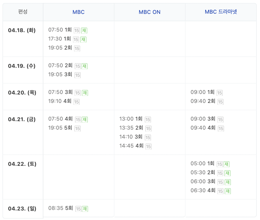Click the 05:30 2회 rerun entry
Image resolution: width=260 pixels, height=220 pixels.
click(x=203, y=172)
